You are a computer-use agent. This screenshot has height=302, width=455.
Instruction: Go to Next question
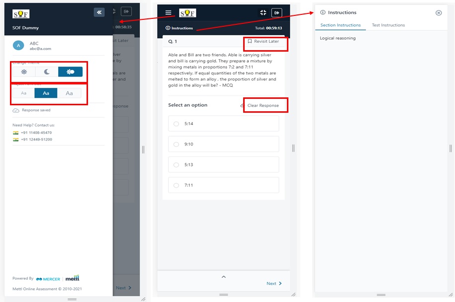tap(274, 284)
